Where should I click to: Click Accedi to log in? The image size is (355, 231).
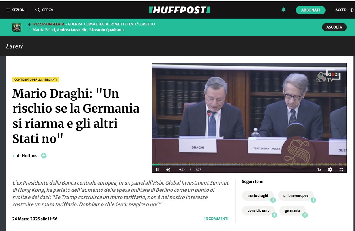[341, 10]
